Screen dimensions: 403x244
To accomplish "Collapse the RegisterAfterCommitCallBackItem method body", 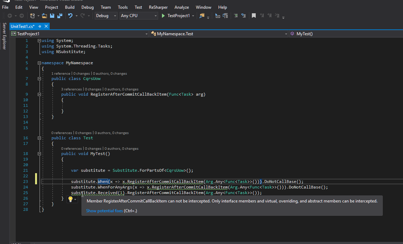I will coord(39,94).
